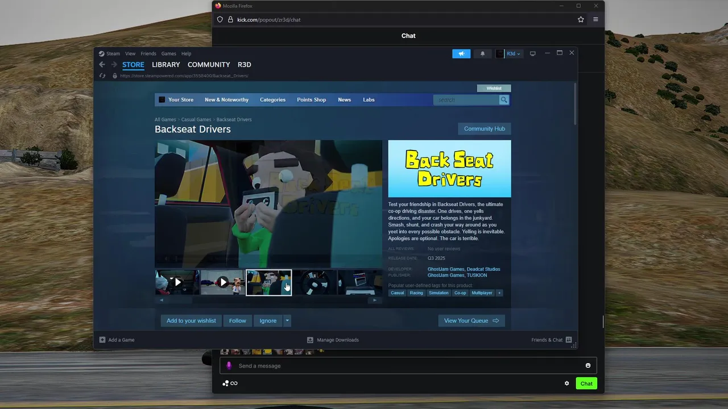
Task: Click the purple microphone icon in chat box
Action: point(229,365)
